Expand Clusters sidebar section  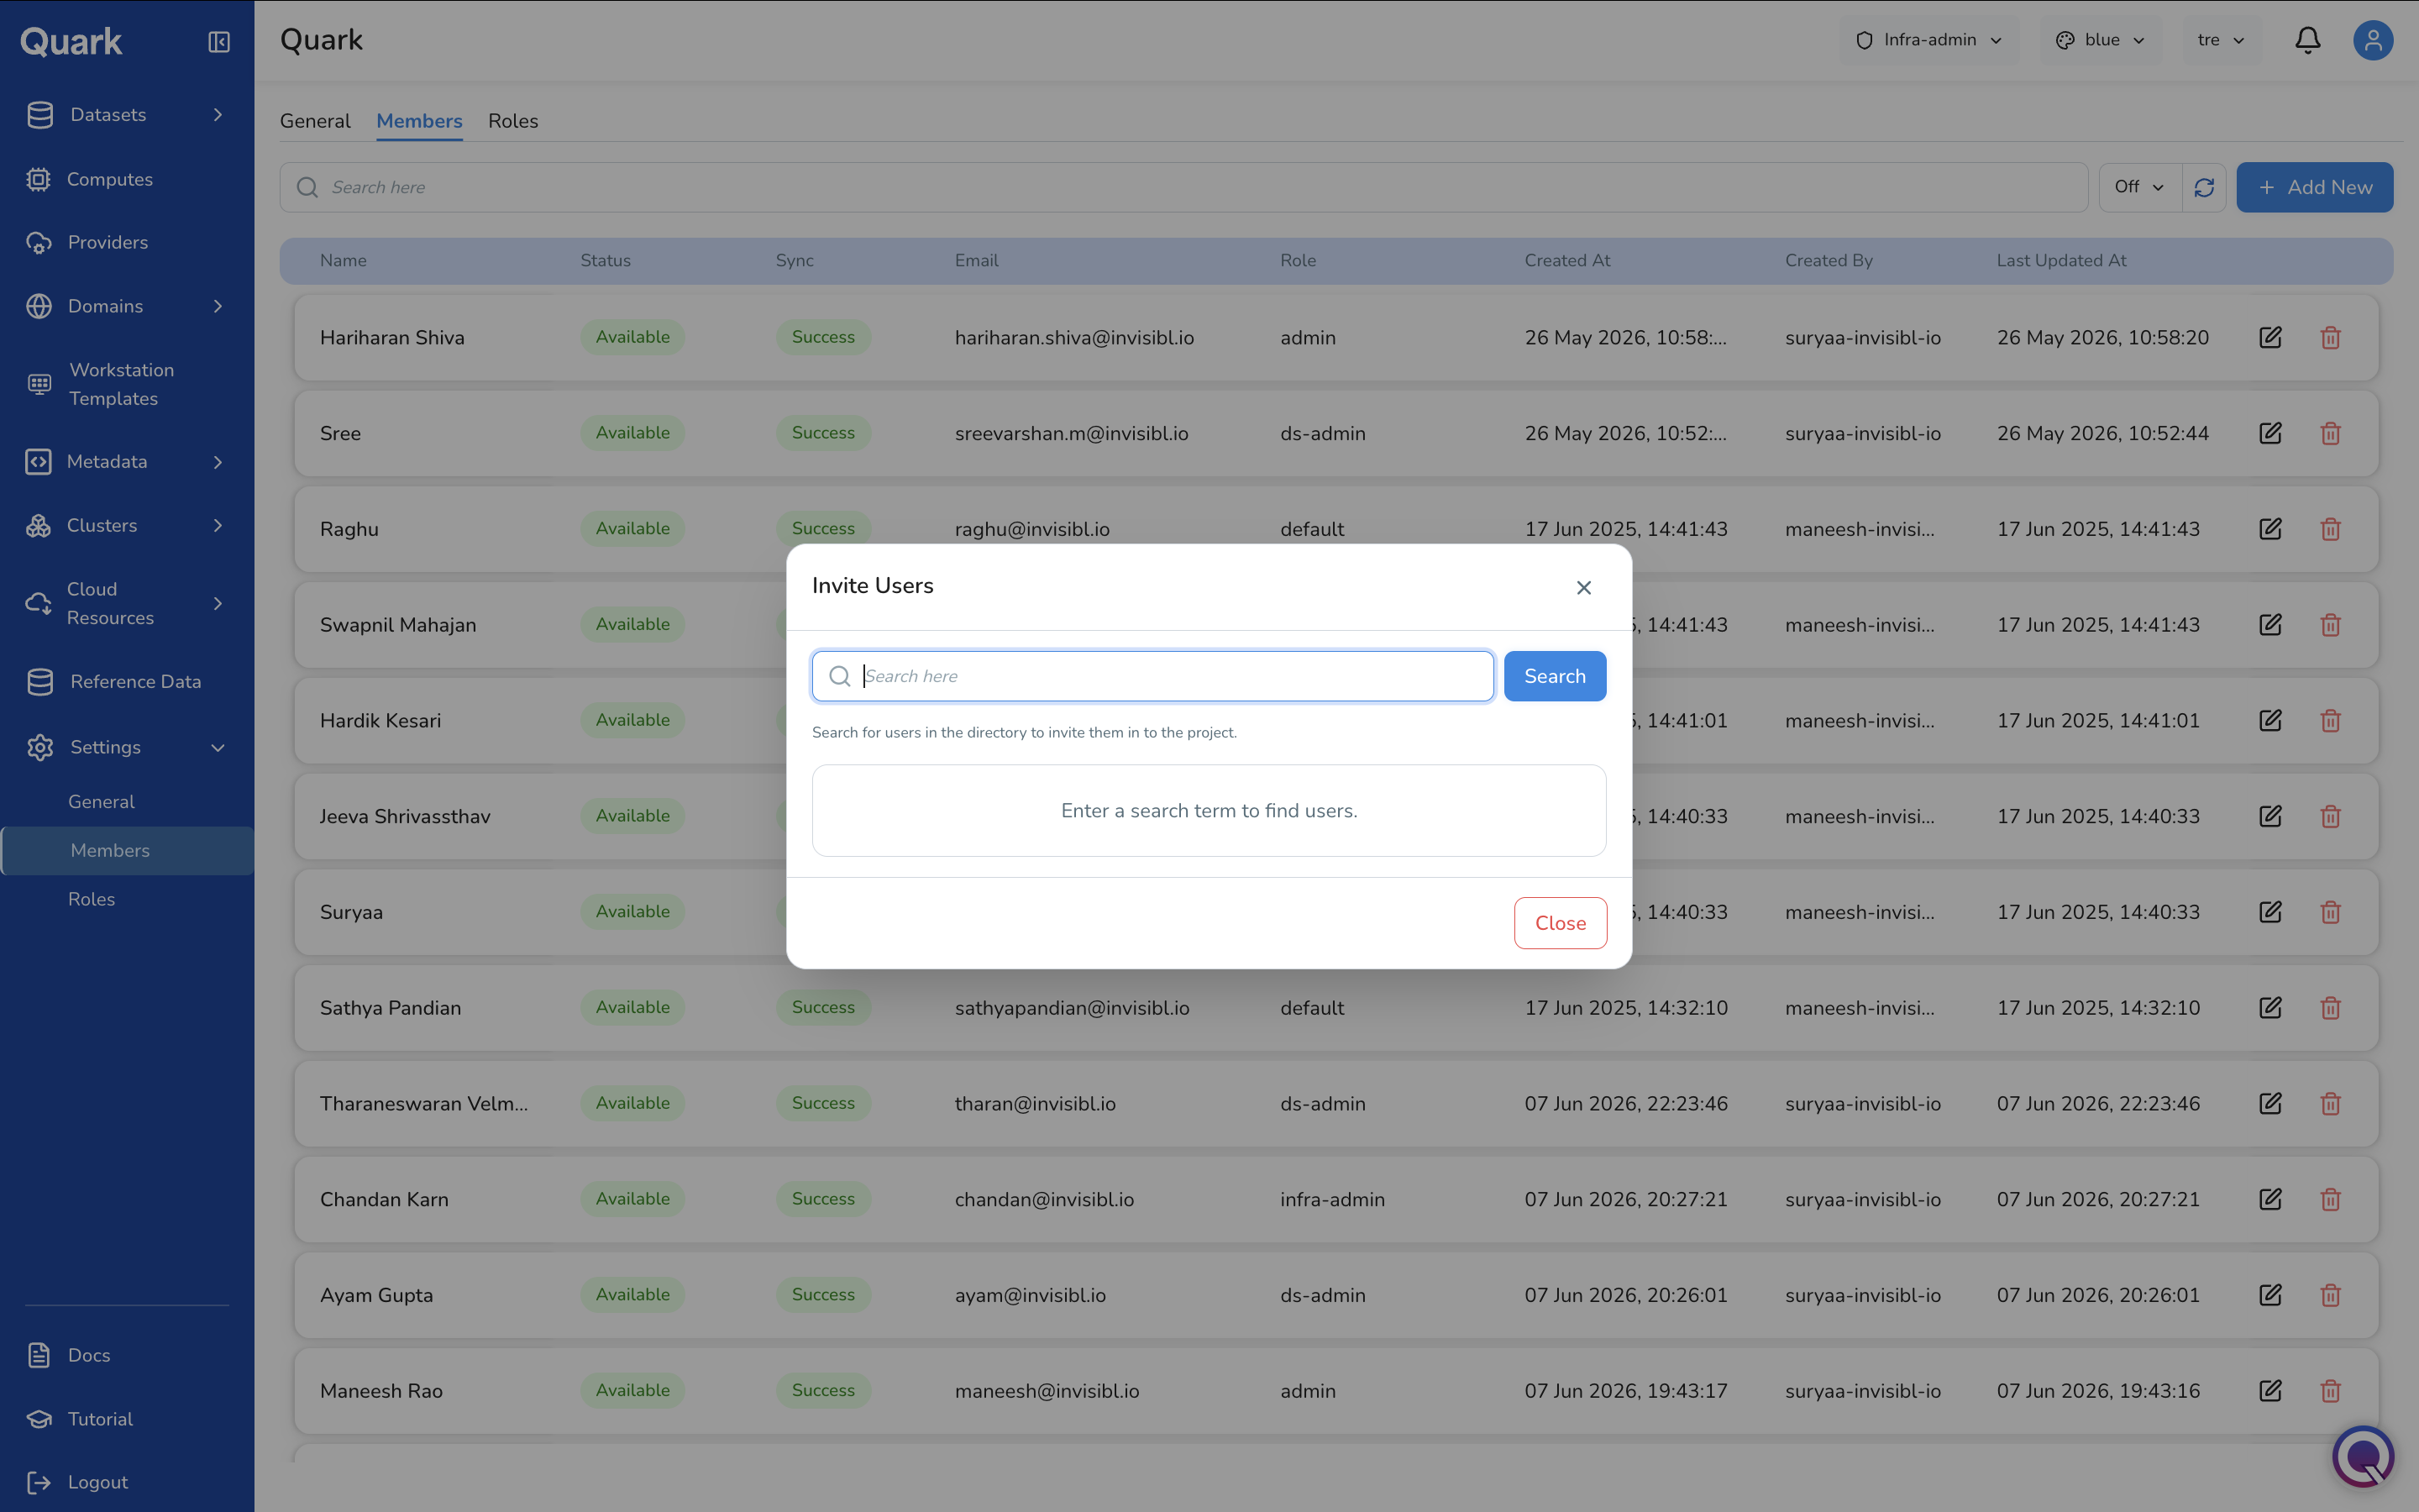click(218, 525)
